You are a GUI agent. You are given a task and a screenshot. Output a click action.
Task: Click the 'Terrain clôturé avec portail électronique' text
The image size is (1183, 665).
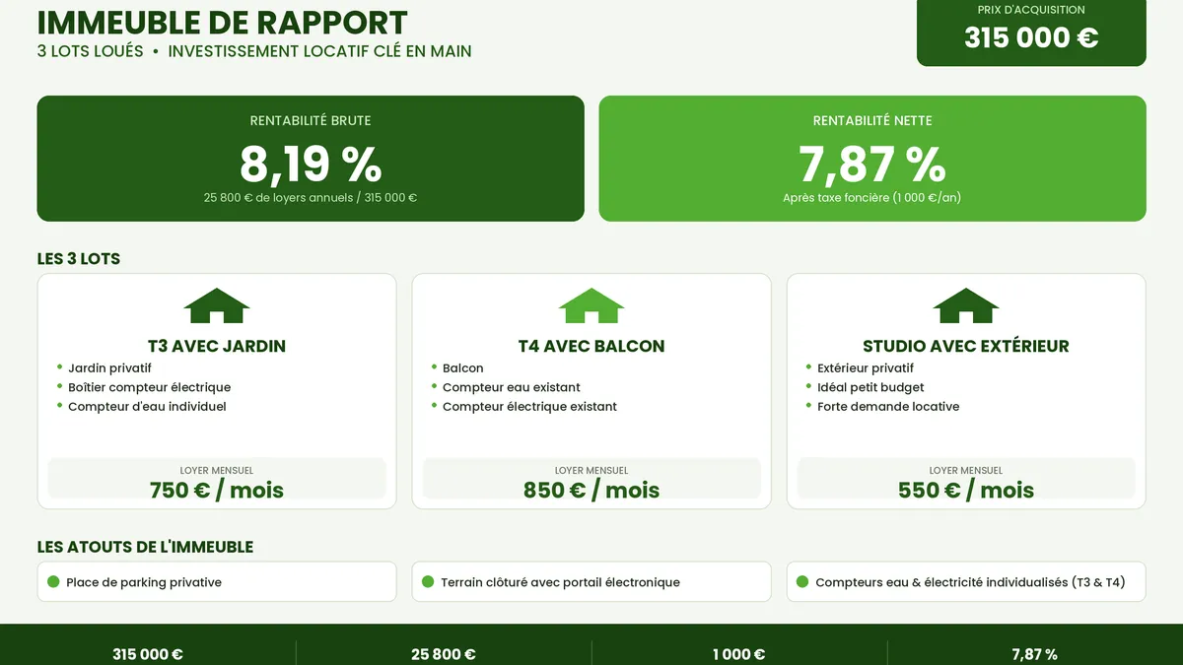pyautogui.click(x=560, y=582)
